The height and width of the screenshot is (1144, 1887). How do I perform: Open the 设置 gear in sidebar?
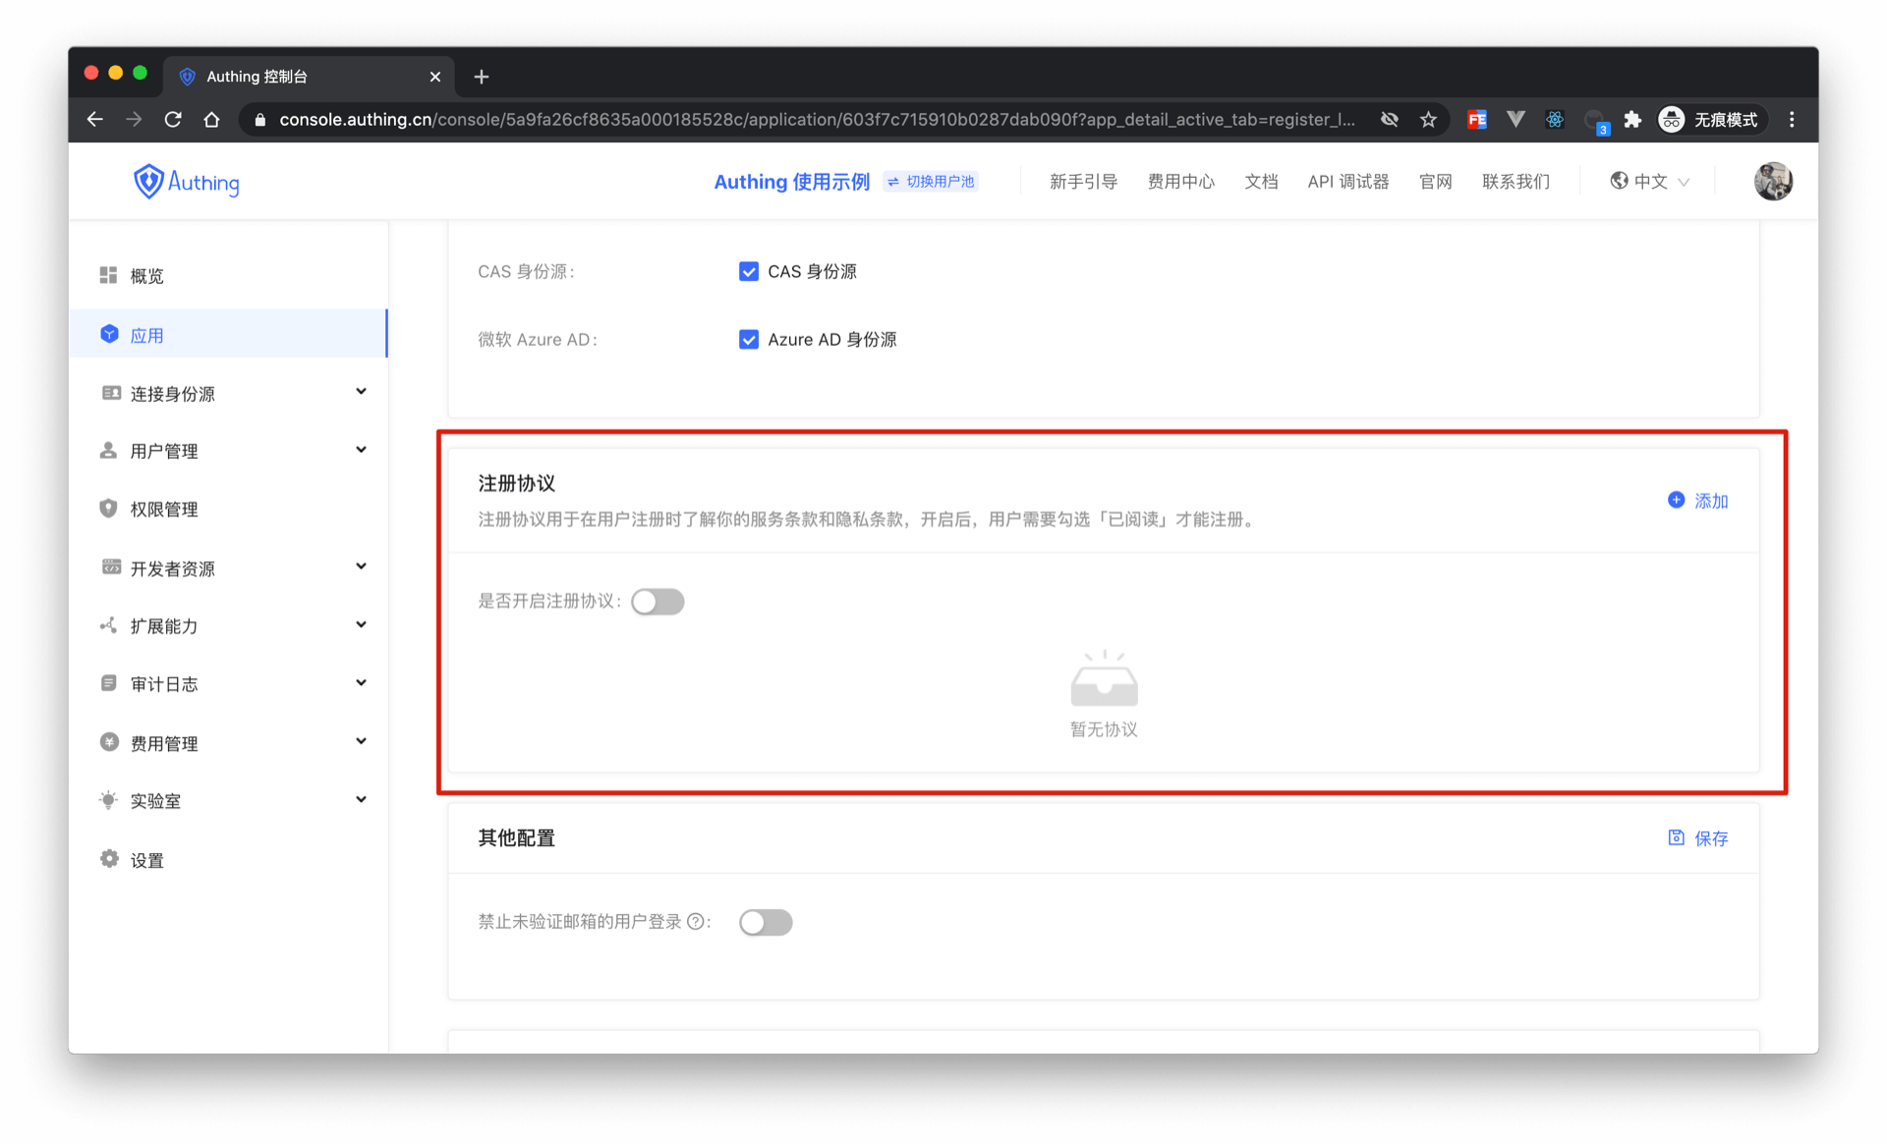(x=109, y=859)
